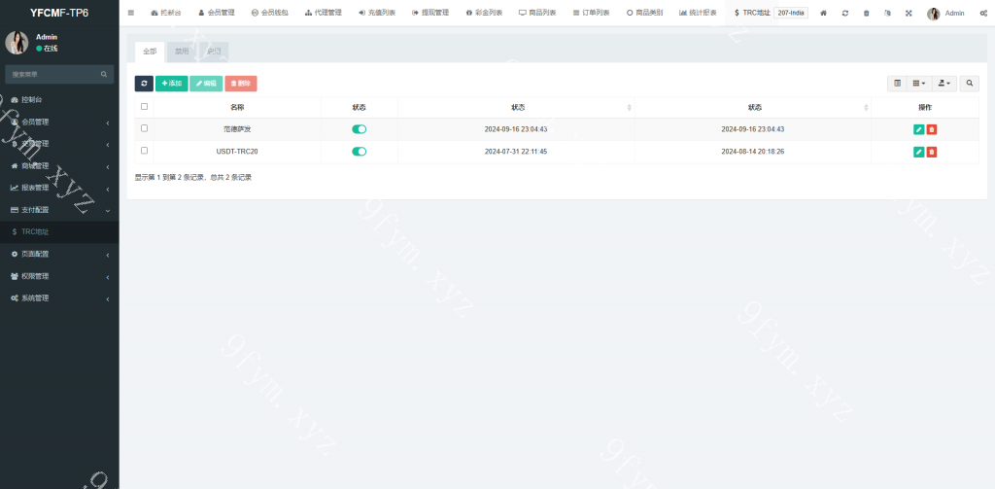Click the 编辑 edit toolbar button
The width and height of the screenshot is (995, 489).
206,84
